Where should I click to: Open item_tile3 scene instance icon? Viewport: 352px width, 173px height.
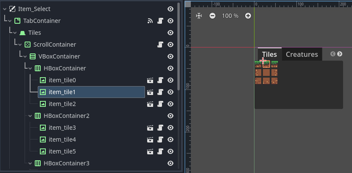150,128
